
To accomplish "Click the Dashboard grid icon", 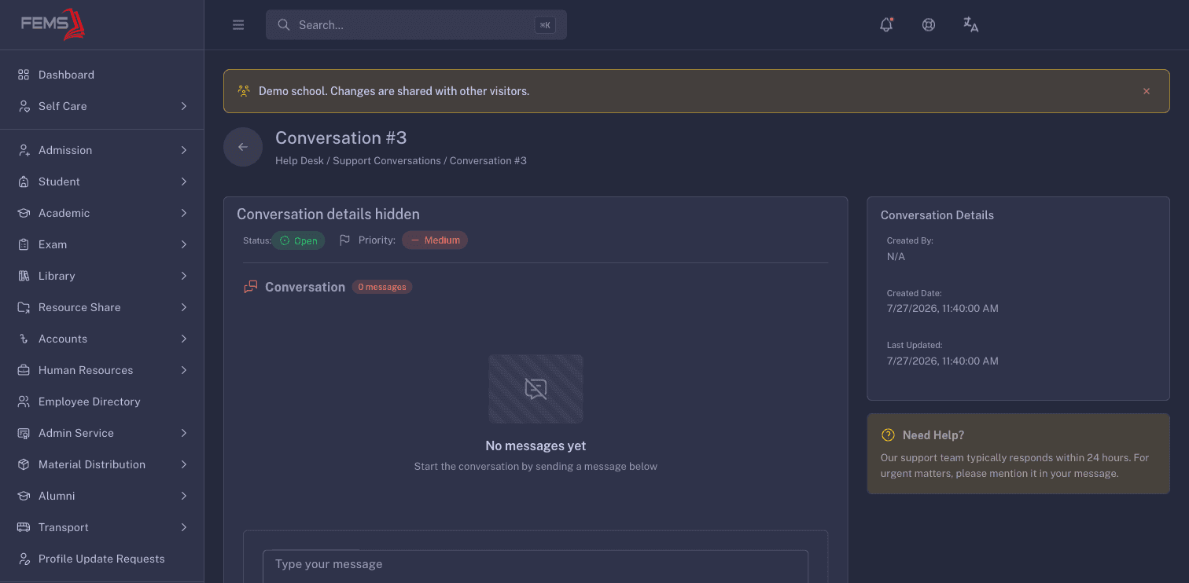I will [24, 75].
